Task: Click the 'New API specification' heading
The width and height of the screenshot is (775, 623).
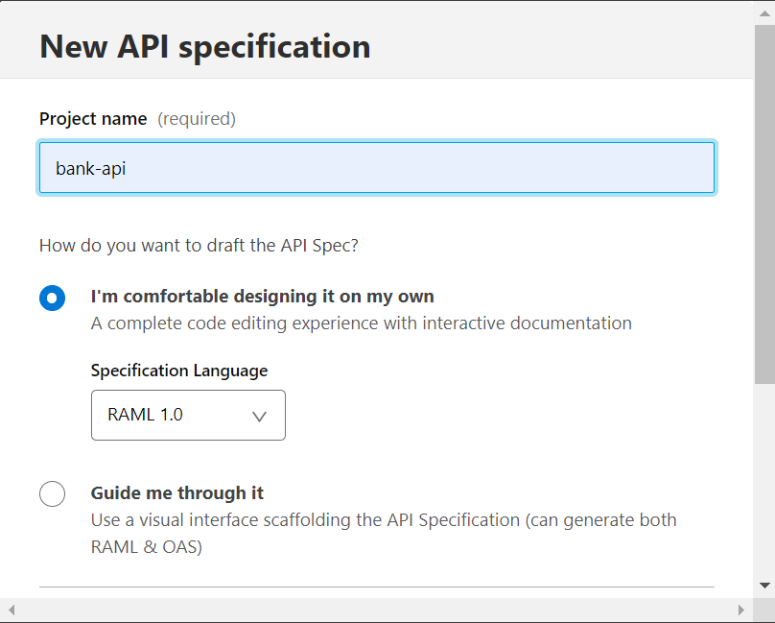Action: (204, 46)
